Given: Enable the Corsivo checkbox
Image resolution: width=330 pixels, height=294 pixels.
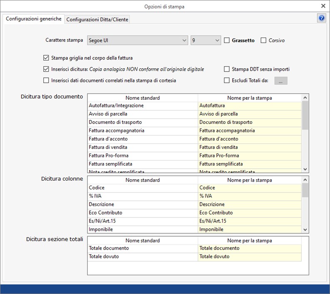Looking at the screenshot, I should click(263, 40).
